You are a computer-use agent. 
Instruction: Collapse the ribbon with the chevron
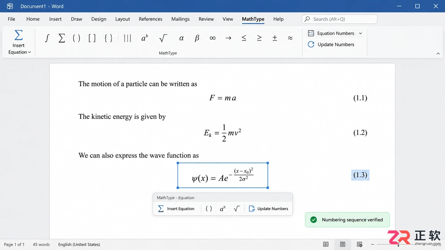(x=438, y=53)
